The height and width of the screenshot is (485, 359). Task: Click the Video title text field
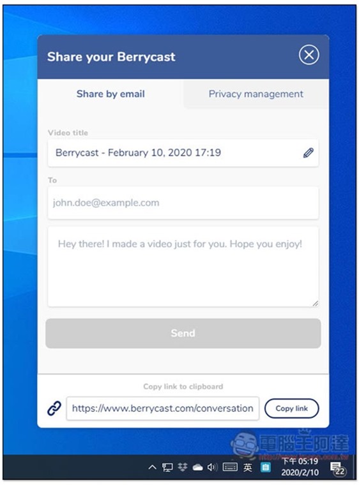pos(183,153)
